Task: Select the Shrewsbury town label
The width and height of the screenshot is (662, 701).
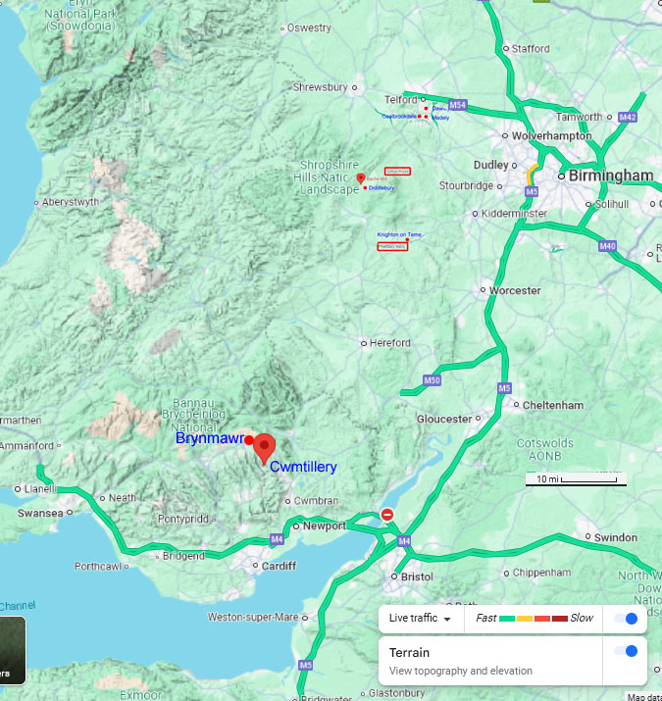Action: pos(321,87)
